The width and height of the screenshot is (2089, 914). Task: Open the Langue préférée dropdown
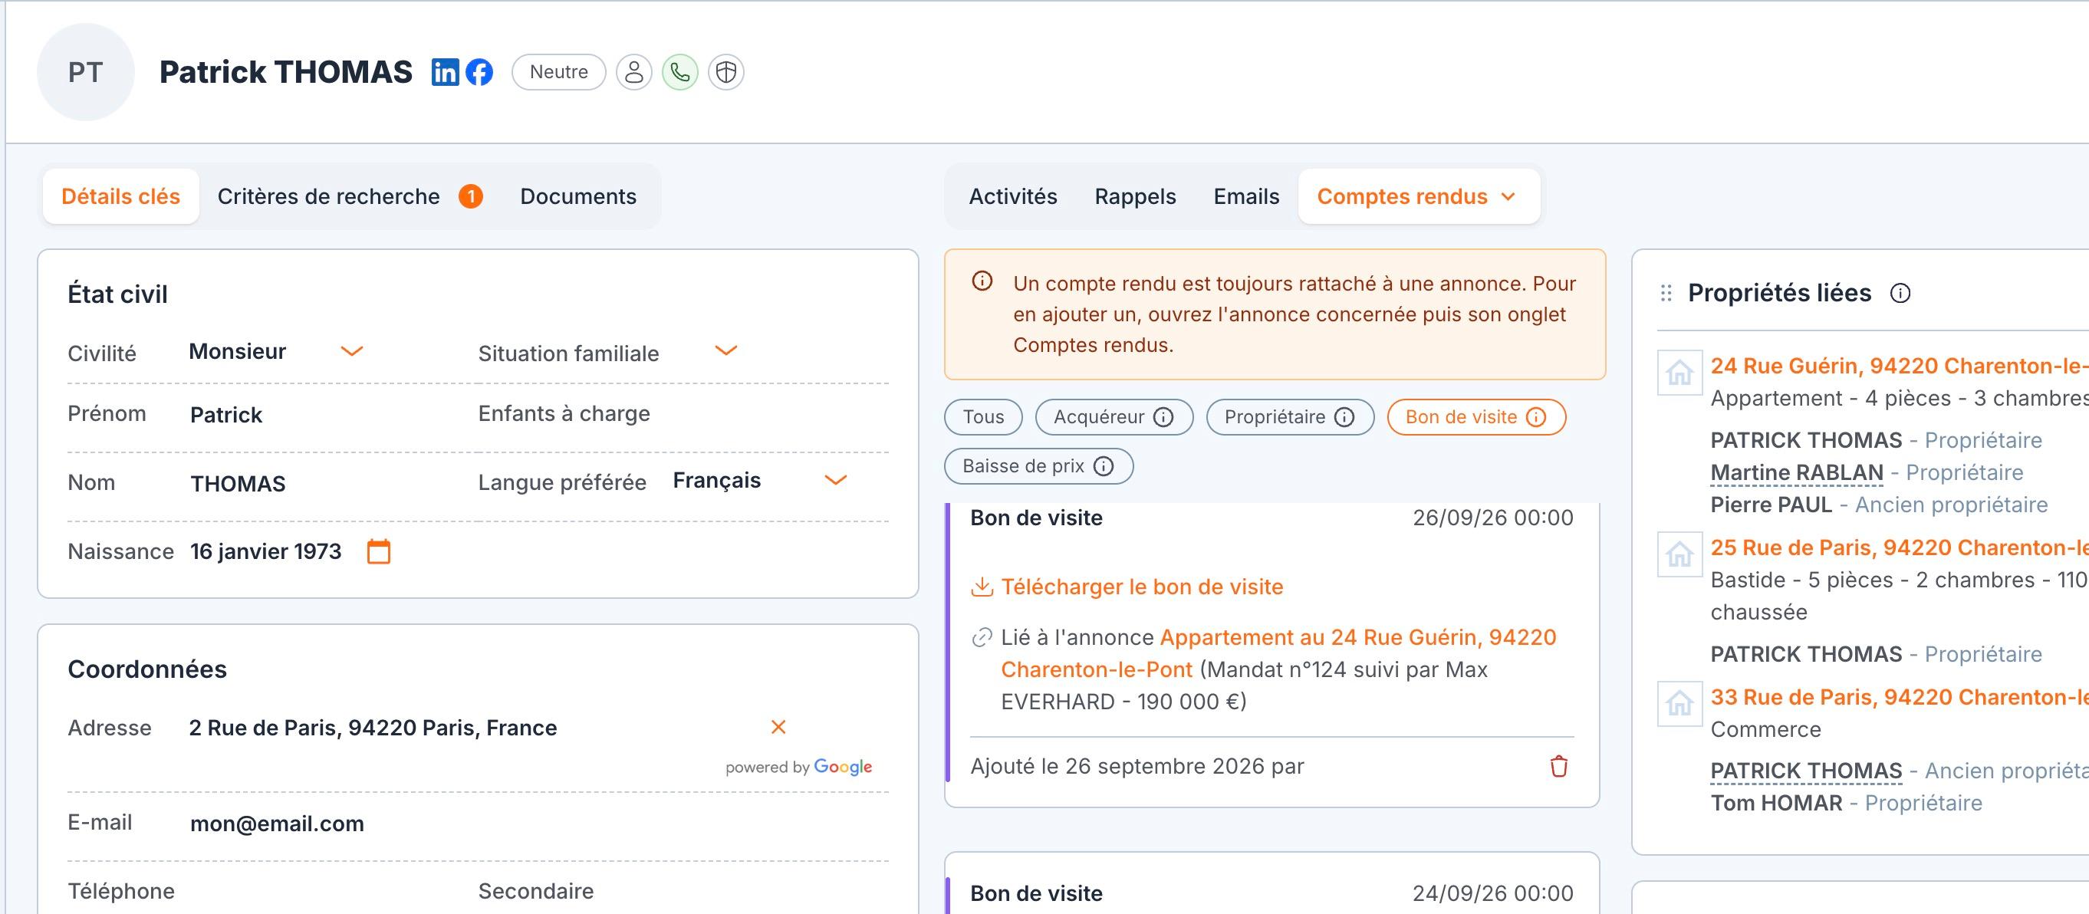pyautogui.click(x=835, y=480)
